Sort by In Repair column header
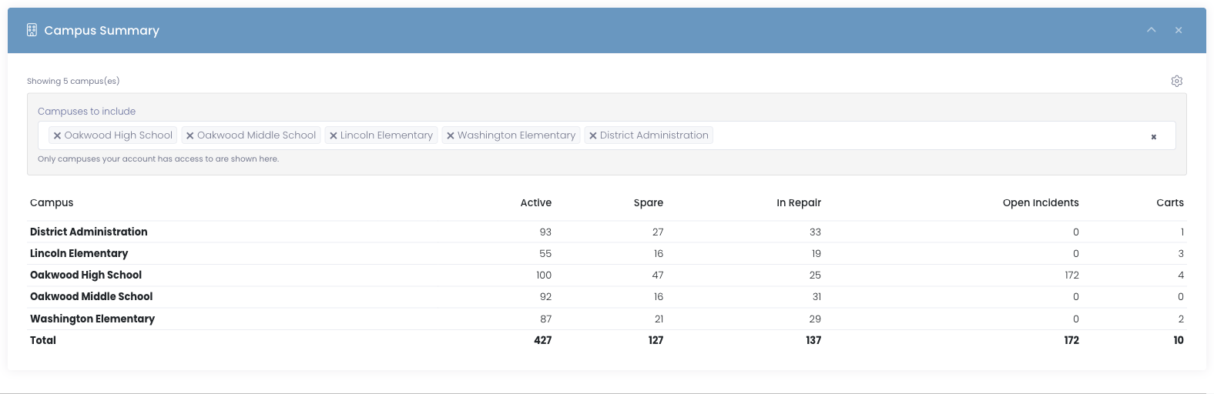This screenshot has height=394, width=1214. pos(799,202)
